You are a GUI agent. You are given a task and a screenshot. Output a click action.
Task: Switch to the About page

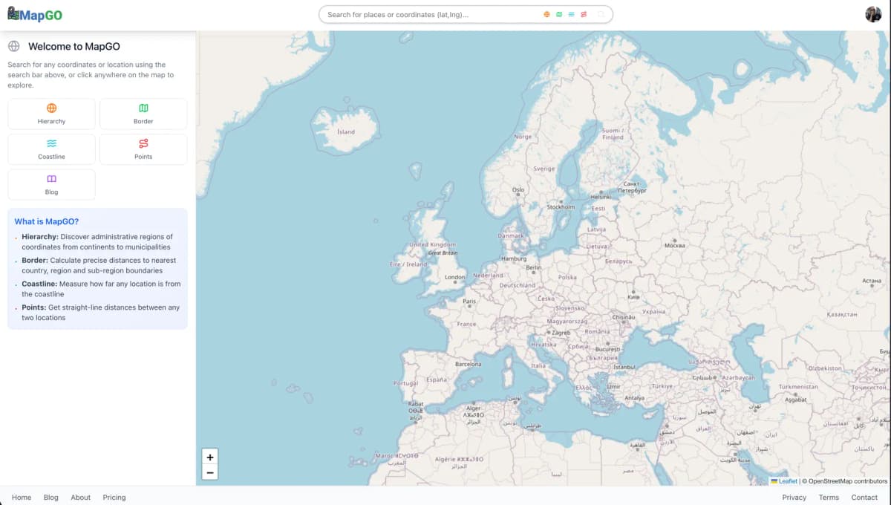point(80,497)
